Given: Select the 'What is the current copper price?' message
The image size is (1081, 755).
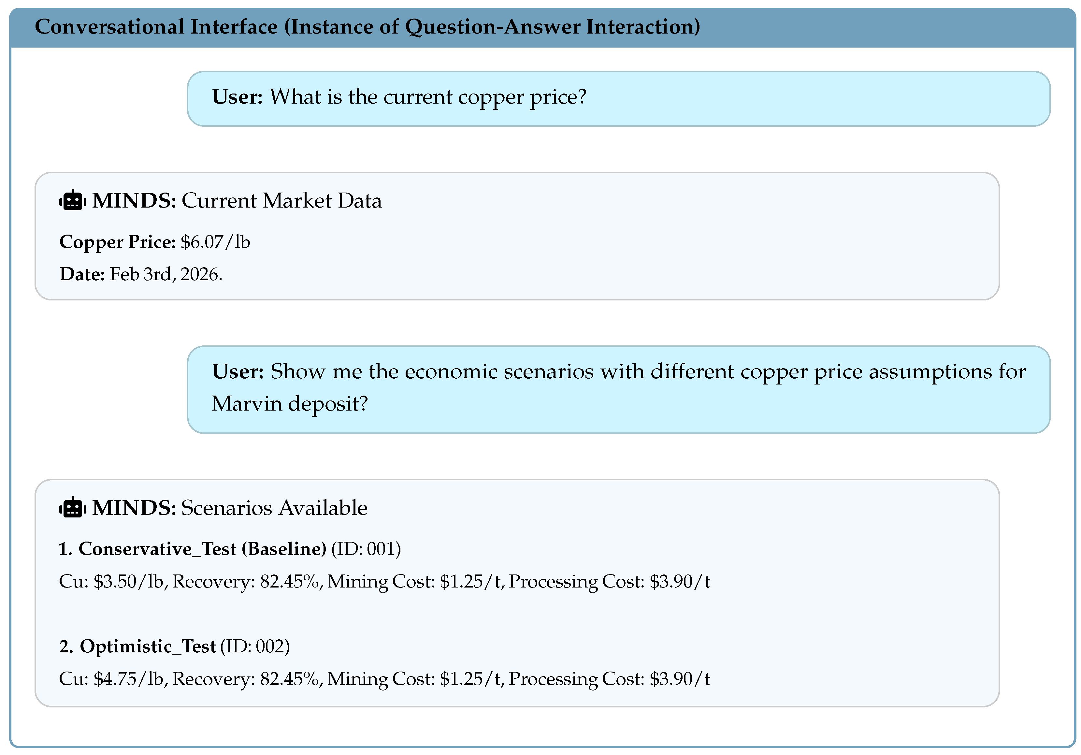Looking at the screenshot, I should click(619, 99).
